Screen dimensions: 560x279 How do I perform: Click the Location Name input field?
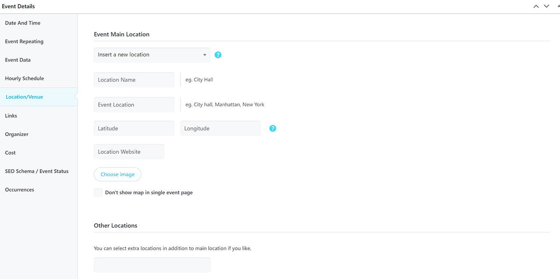point(134,80)
